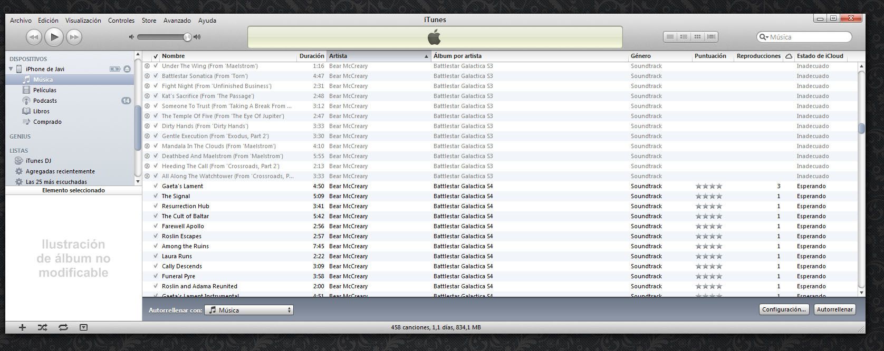This screenshot has width=884, height=351.
Task: Switch to song list view
Action: click(x=670, y=37)
